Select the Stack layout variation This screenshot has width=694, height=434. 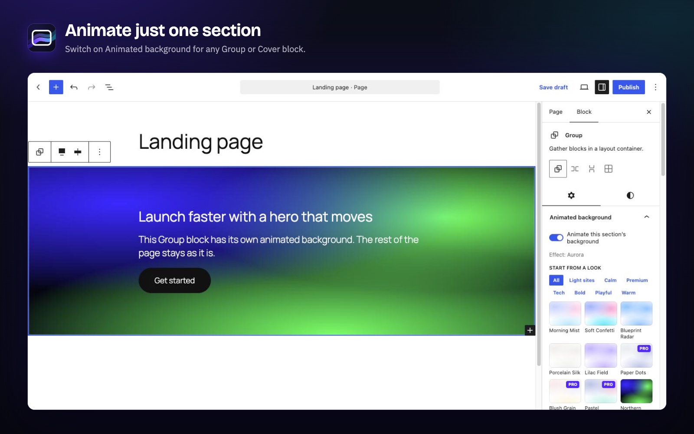[x=592, y=169]
